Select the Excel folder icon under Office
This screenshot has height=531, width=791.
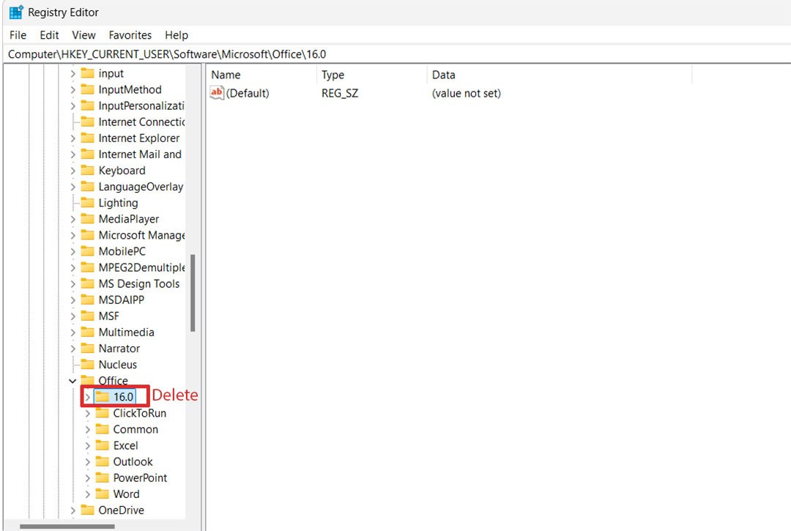(102, 445)
